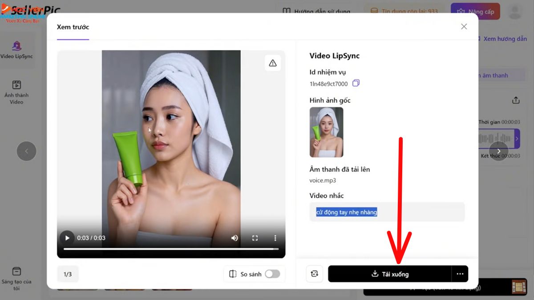Click the Nâng cấp upgrade button
Image resolution: width=534 pixels, height=300 pixels.
(x=475, y=12)
